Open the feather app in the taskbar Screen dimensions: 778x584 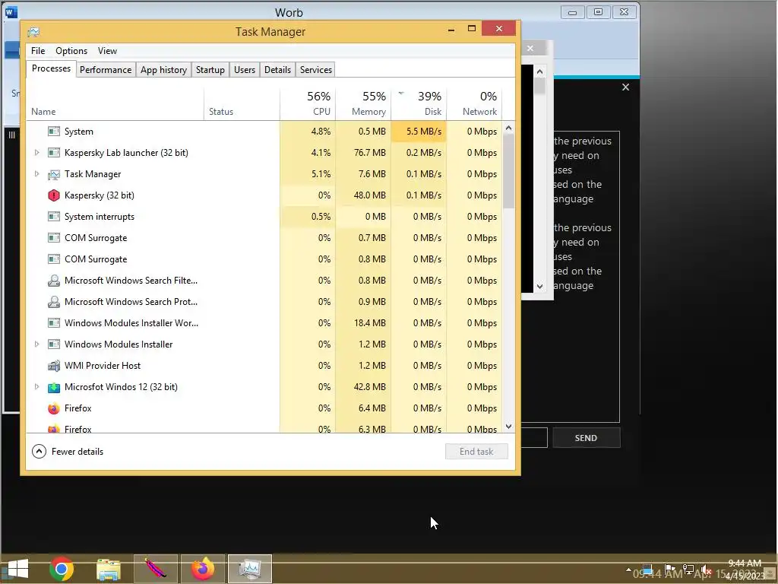coord(155,569)
